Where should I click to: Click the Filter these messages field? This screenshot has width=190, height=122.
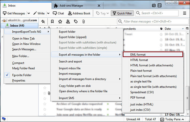pos(153,21)
